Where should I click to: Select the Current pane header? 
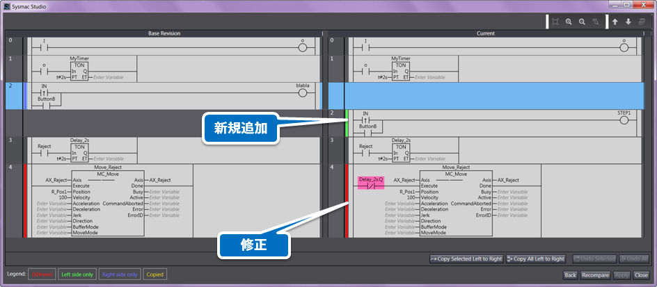pyautogui.click(x=486, y=33)
